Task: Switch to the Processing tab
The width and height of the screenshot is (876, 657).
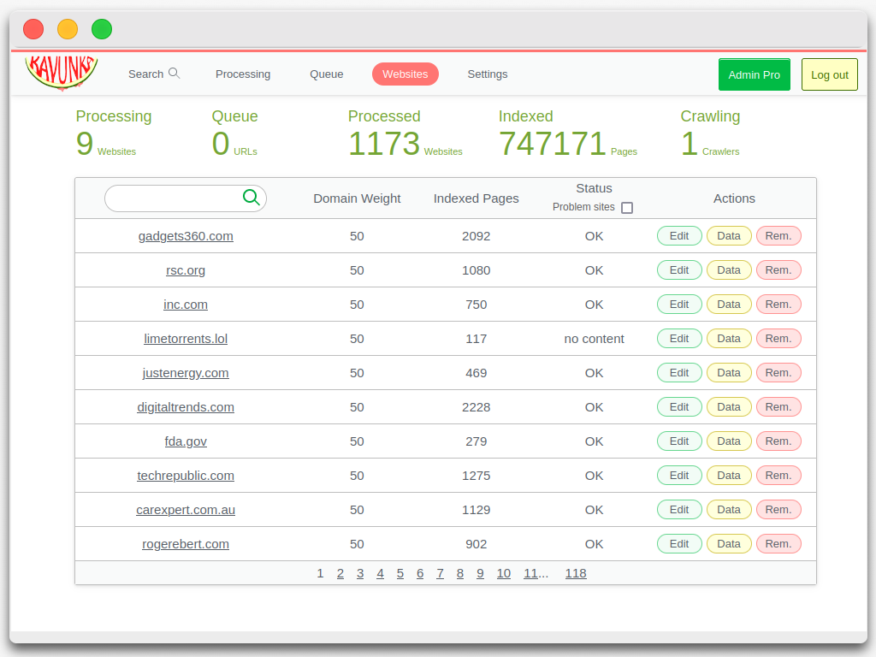Action: click(x=243, y=74)
